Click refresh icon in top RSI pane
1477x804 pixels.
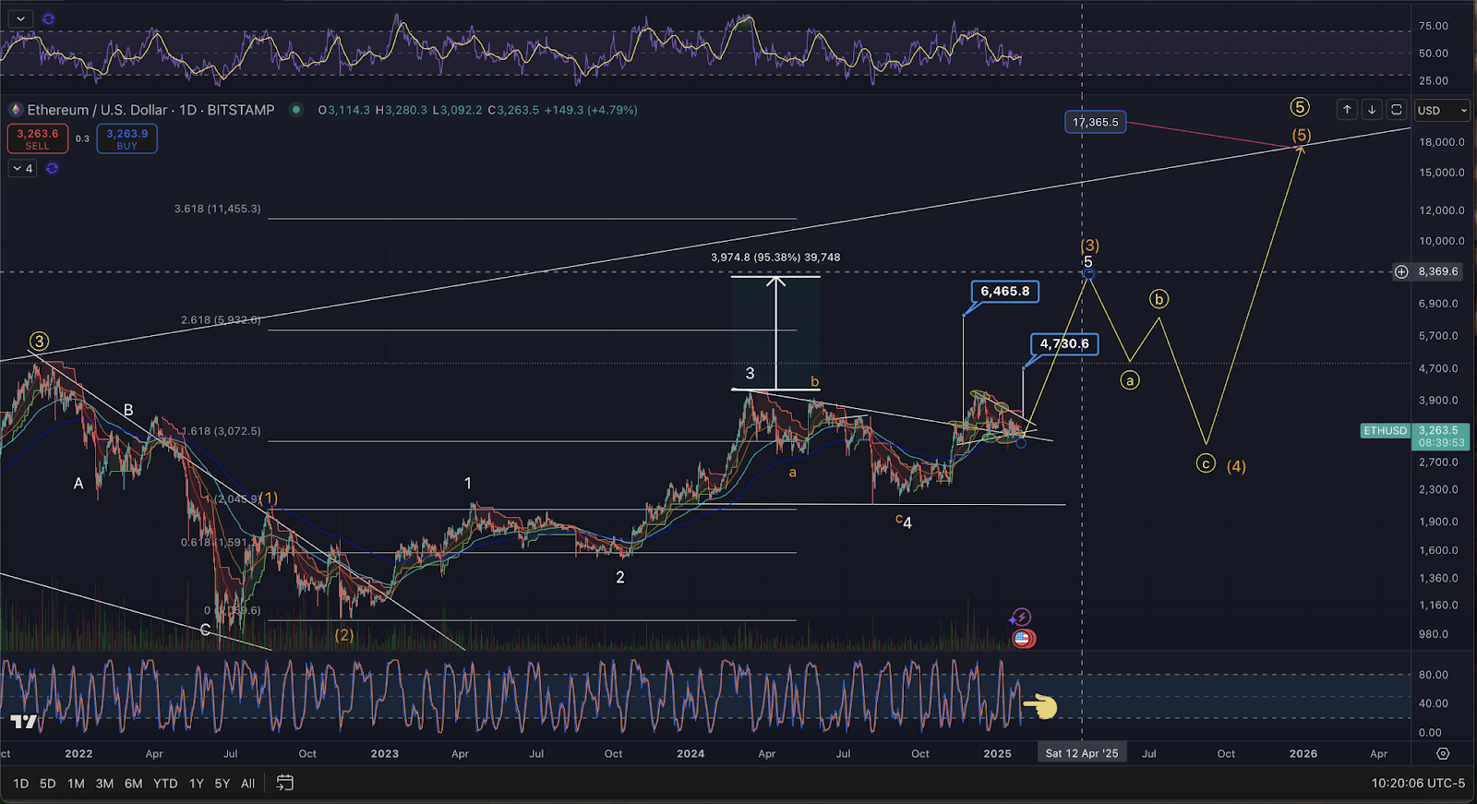tap(48, 18)
